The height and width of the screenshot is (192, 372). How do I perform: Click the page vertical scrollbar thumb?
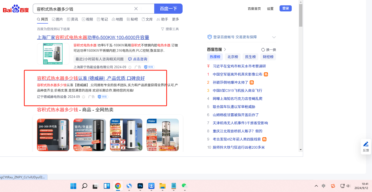coord(301,15)
